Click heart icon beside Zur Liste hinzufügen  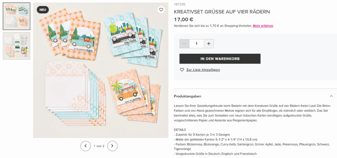pyautogui.click(x=182, y=70)
